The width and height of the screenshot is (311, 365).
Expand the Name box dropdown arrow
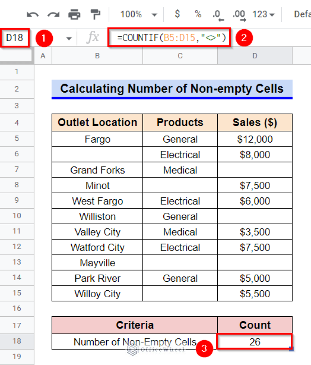(x=69, y=38)
